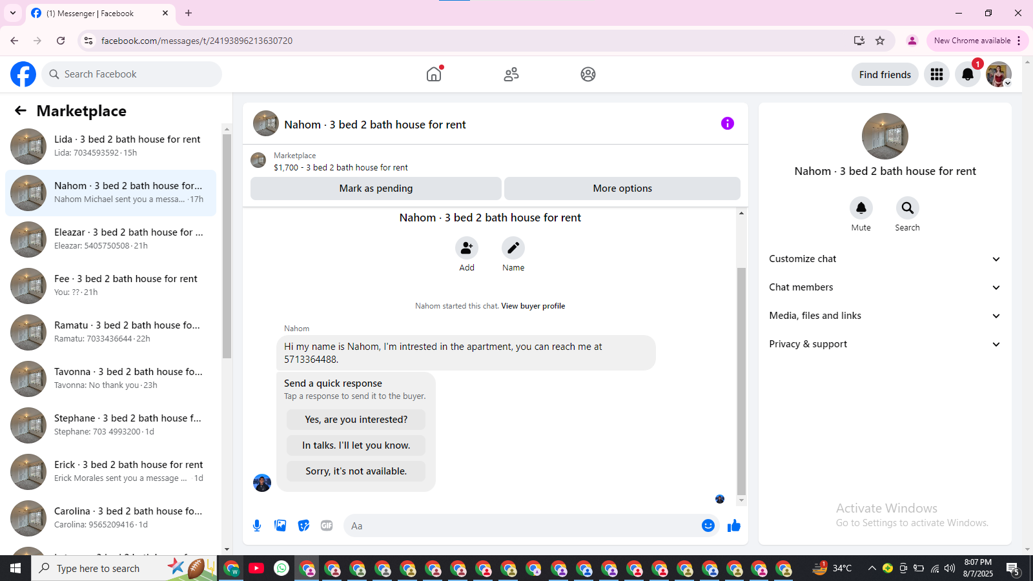Open the taskbar volume control
The height and width of the screenshot is (581, 1033).
click(950, 568)
